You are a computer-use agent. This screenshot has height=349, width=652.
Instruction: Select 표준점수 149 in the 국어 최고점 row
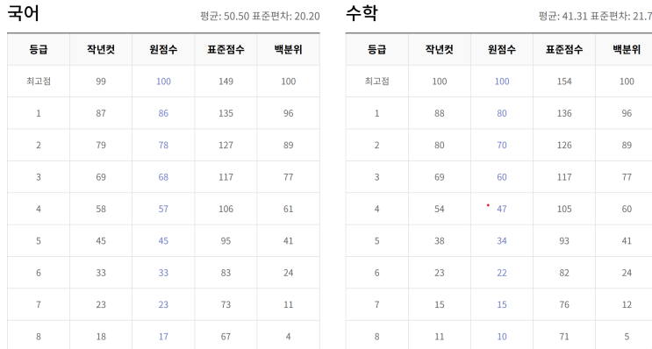pyautogui.click(x=226, y=82)
